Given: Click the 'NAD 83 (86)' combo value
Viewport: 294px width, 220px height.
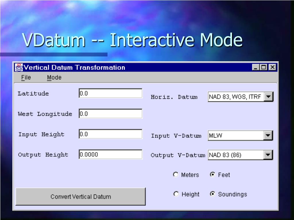Looking at the screenshot, I should point(225,155).
